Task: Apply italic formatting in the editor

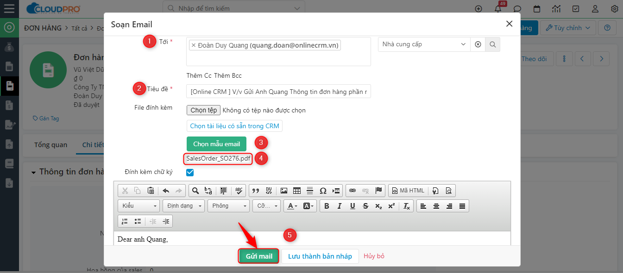Action: [x=340, y=206]
